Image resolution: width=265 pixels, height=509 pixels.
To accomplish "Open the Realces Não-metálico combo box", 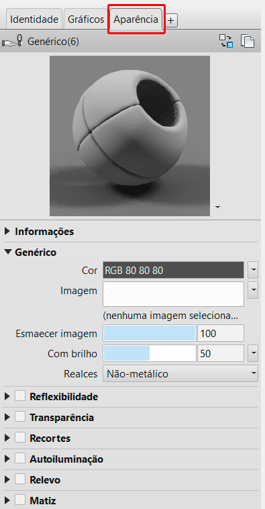I will coord(180,373).
